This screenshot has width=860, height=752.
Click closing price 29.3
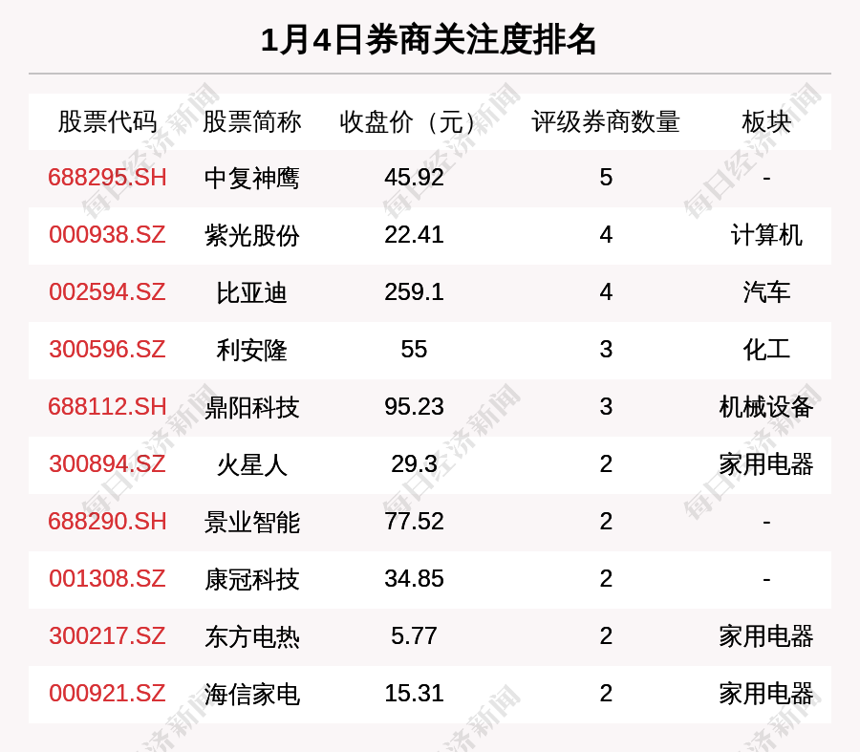[x=414, y=464]
